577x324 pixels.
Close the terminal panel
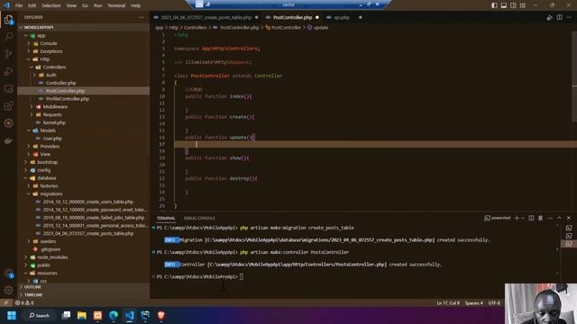(569, 218)
